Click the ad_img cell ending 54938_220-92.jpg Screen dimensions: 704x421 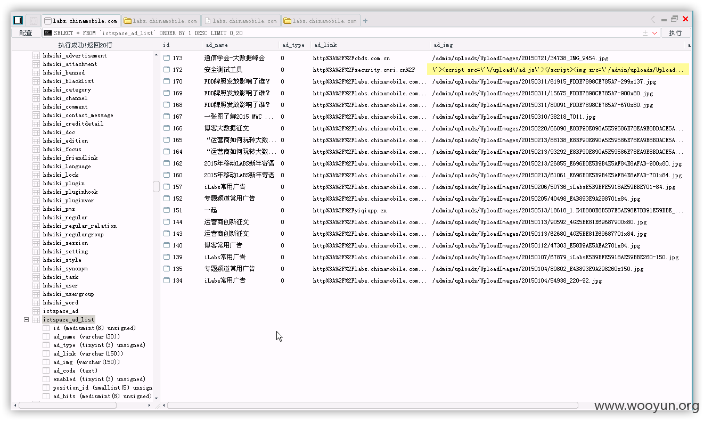pos(517,280)
